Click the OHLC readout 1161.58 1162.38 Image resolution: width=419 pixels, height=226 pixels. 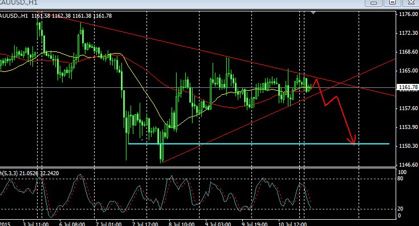coord(51,16)
